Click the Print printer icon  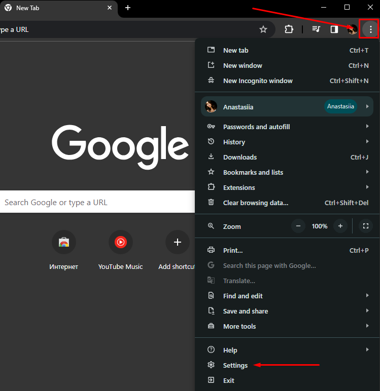(x=211, y=250)
